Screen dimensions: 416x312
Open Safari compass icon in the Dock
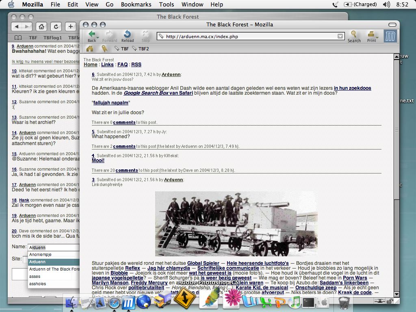(x=114, y=303)
